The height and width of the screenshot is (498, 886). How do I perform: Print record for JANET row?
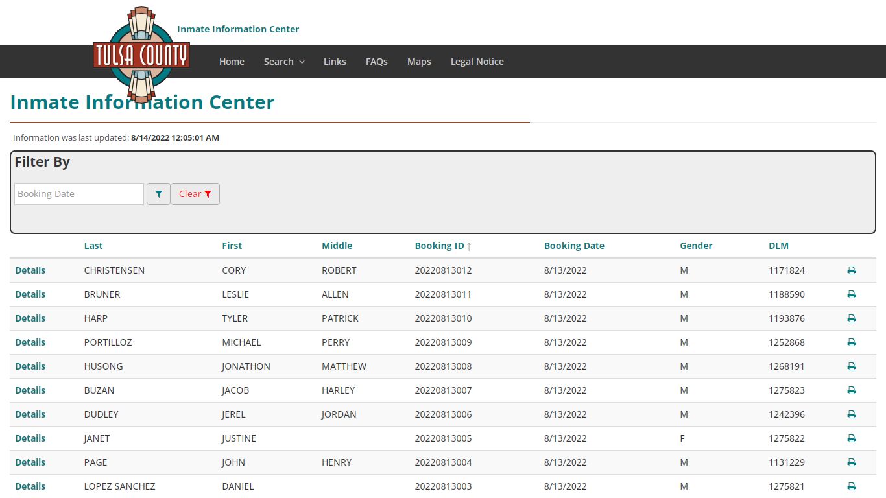(852, 438)
